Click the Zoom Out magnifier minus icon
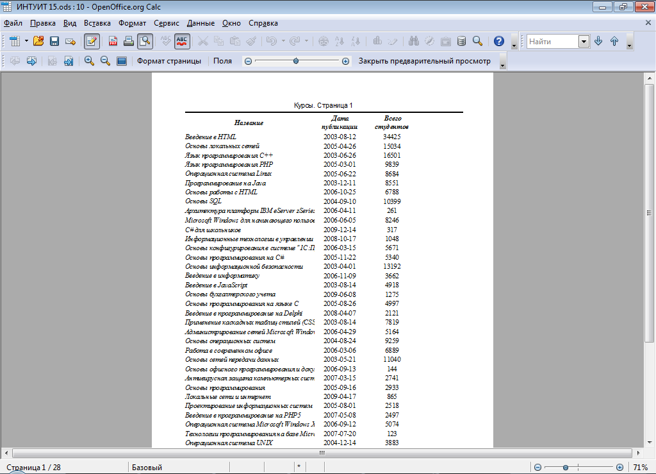 click(x=106, y=61)
